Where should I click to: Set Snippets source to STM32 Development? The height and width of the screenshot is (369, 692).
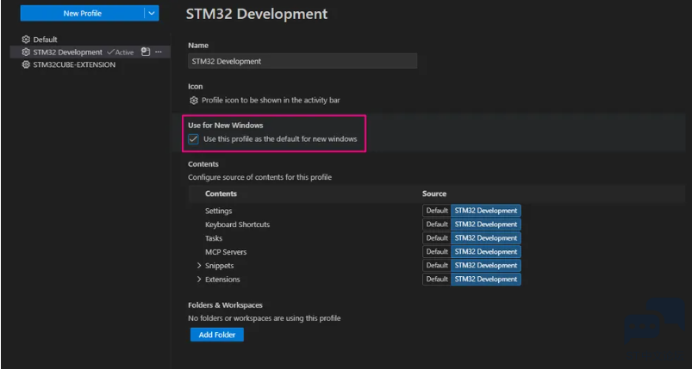(x=486, y=265)
